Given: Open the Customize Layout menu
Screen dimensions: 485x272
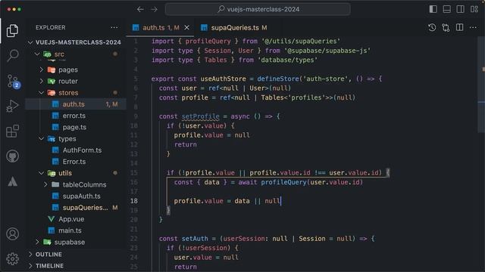Looking at the screenshot, I should [x=474, y=9].
